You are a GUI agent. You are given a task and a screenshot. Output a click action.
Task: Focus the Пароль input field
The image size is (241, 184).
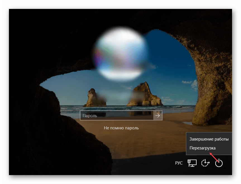click(x=117, y=116)
